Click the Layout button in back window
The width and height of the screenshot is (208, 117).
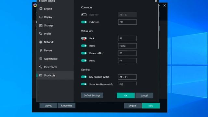tap(48, 106)
